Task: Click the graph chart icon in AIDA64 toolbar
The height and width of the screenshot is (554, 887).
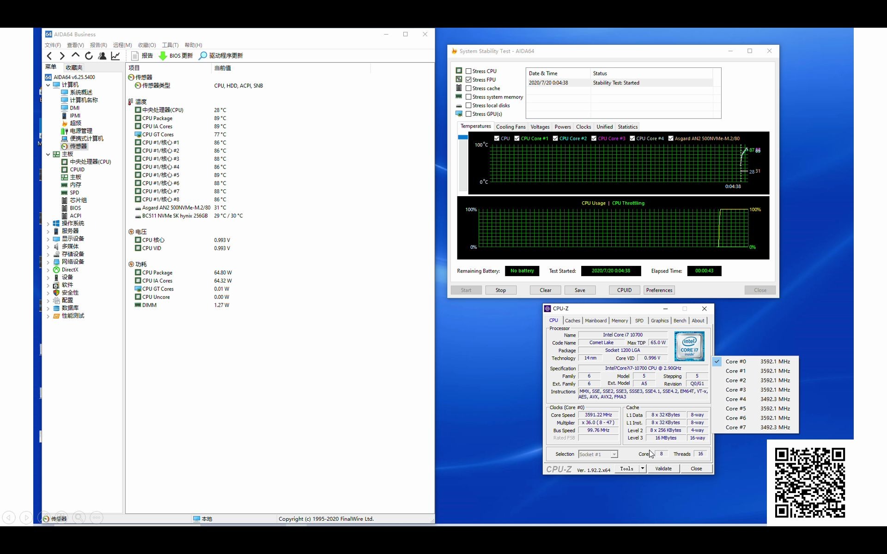Action: (x=115, y=56)
